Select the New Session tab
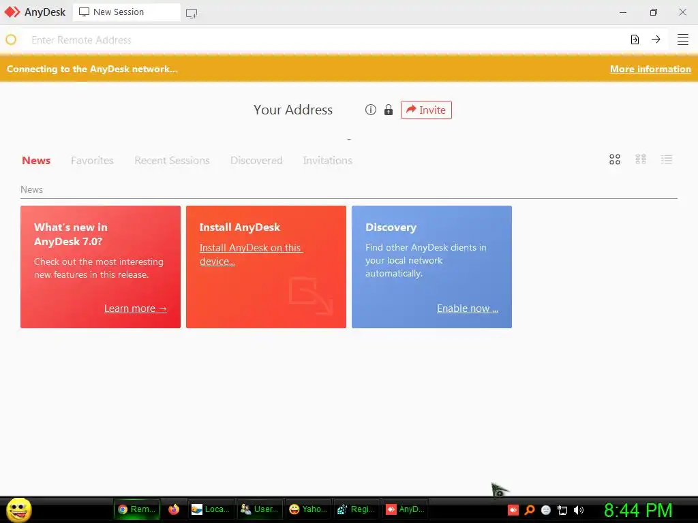Image resolution: width=698 pixels, height=523 pixels. pos(126,12)
